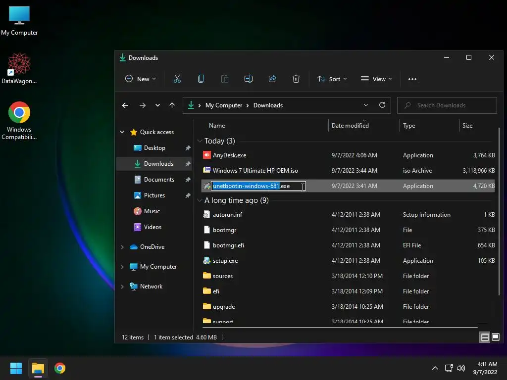Unpin Pictures from Quick access
Screen dimensions: 507x380
pyautogui.click(x=188, y=195)
